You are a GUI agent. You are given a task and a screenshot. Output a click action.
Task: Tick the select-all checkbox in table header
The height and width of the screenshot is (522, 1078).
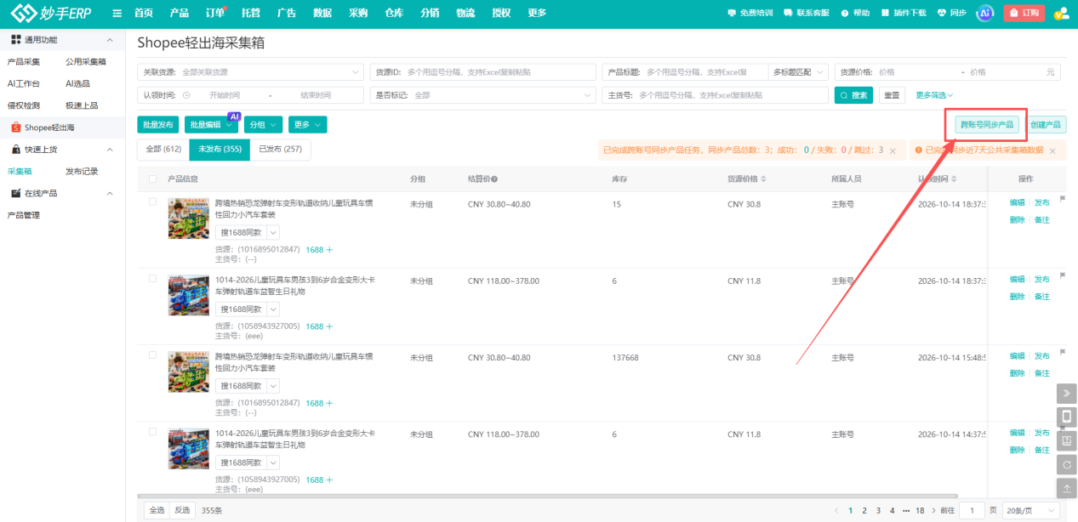click(x=152, y=179)
